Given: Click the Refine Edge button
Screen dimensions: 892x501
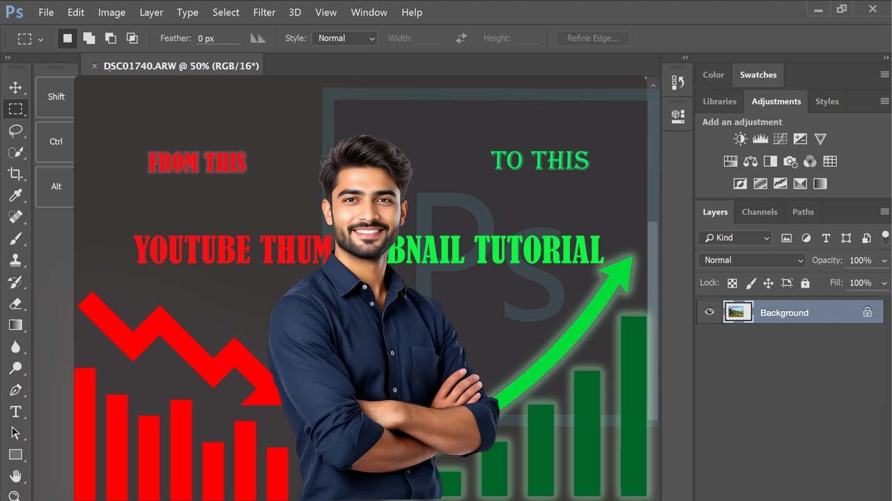Looking at the screenshot, I should click(x=592, y=38).
